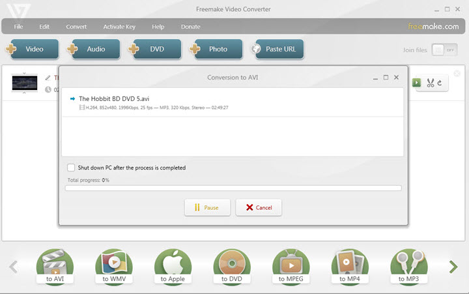Viewport: 469px width, 294px height.
Task: Open the Convert menu
Action: point(76,27)
